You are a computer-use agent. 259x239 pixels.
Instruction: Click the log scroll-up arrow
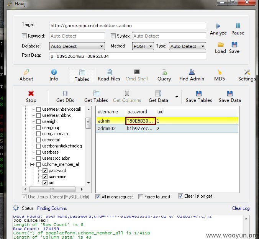(246, 219)
